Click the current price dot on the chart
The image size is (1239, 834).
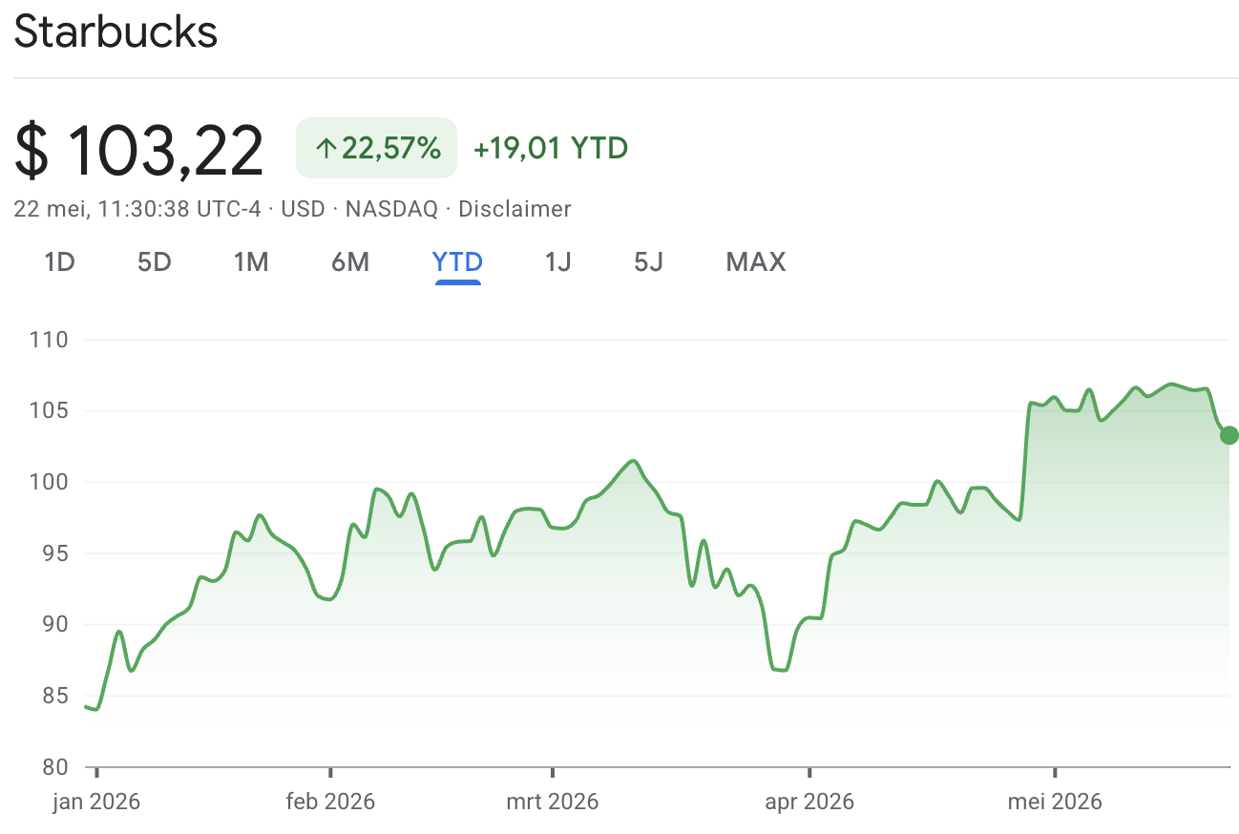point(1228,435)
